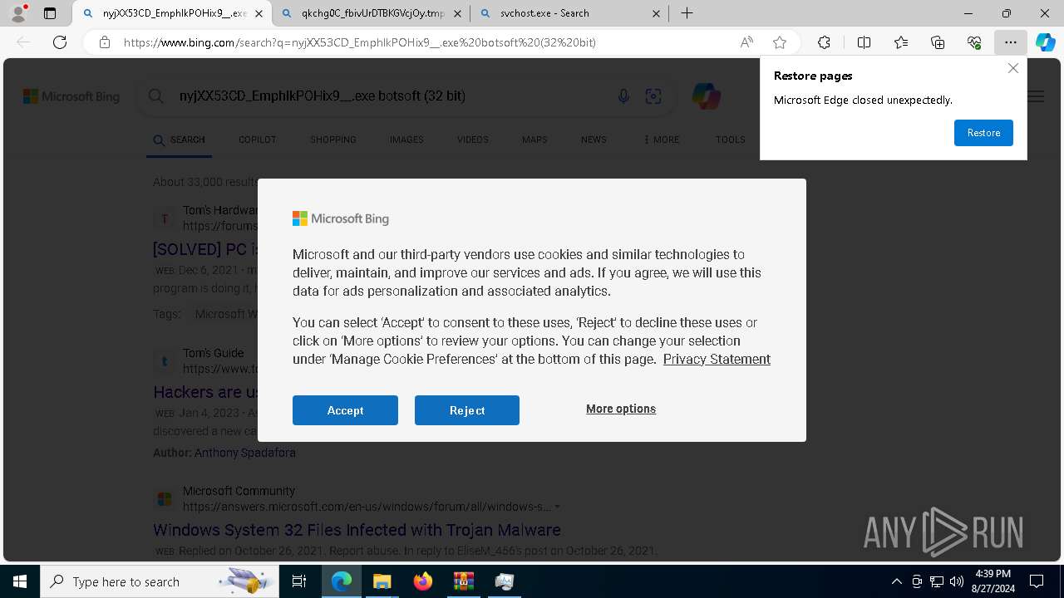The image size is (1064, 598).
Task: Add this page to favorites star
Action: (780, 42)
